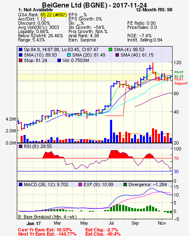Screen dimensions: 189x236
Task: Click the Mar date axis label
Action: click(x=57, y=223)
